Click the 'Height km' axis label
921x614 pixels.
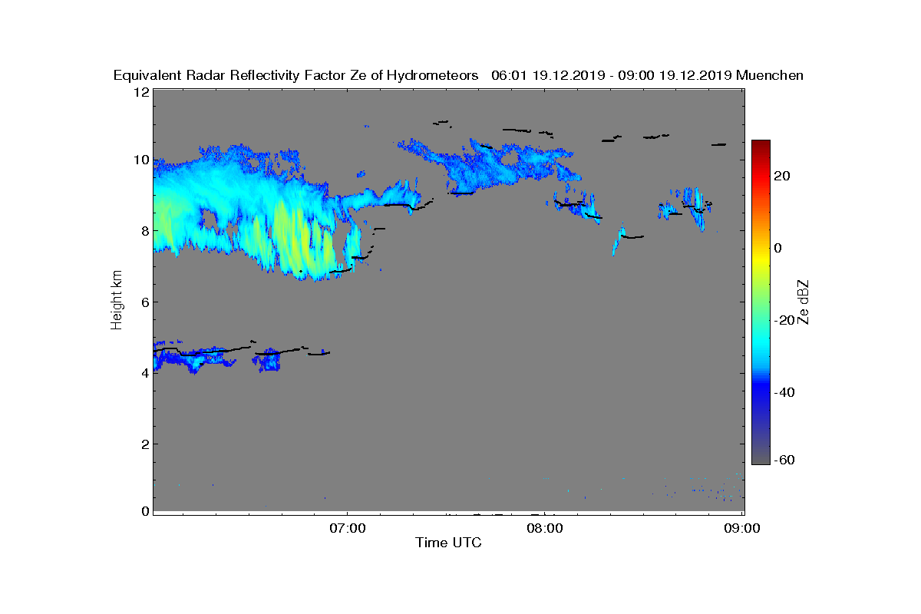(117, 299)
